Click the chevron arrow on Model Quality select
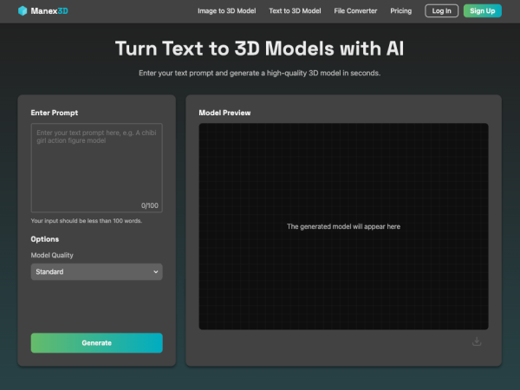 tap(156, 272)
